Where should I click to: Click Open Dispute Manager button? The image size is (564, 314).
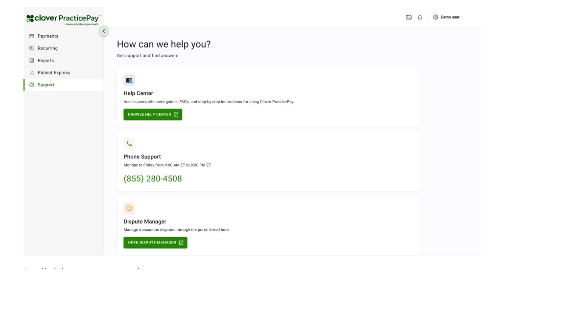point(155,243)
